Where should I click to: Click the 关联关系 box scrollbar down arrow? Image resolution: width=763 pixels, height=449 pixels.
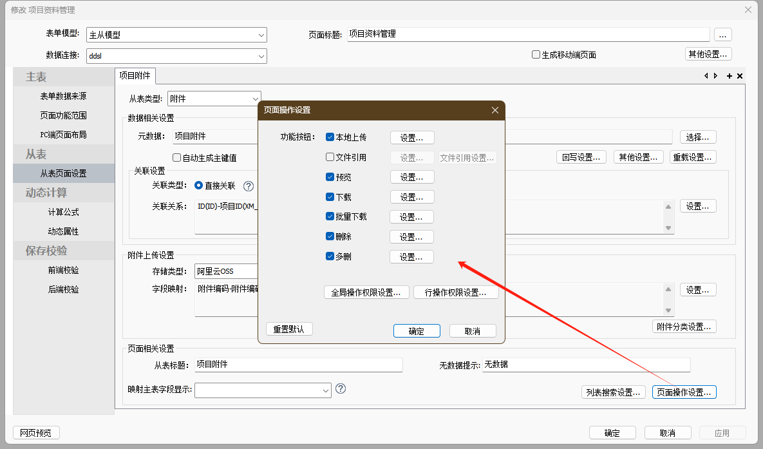[x=668, y=228]
